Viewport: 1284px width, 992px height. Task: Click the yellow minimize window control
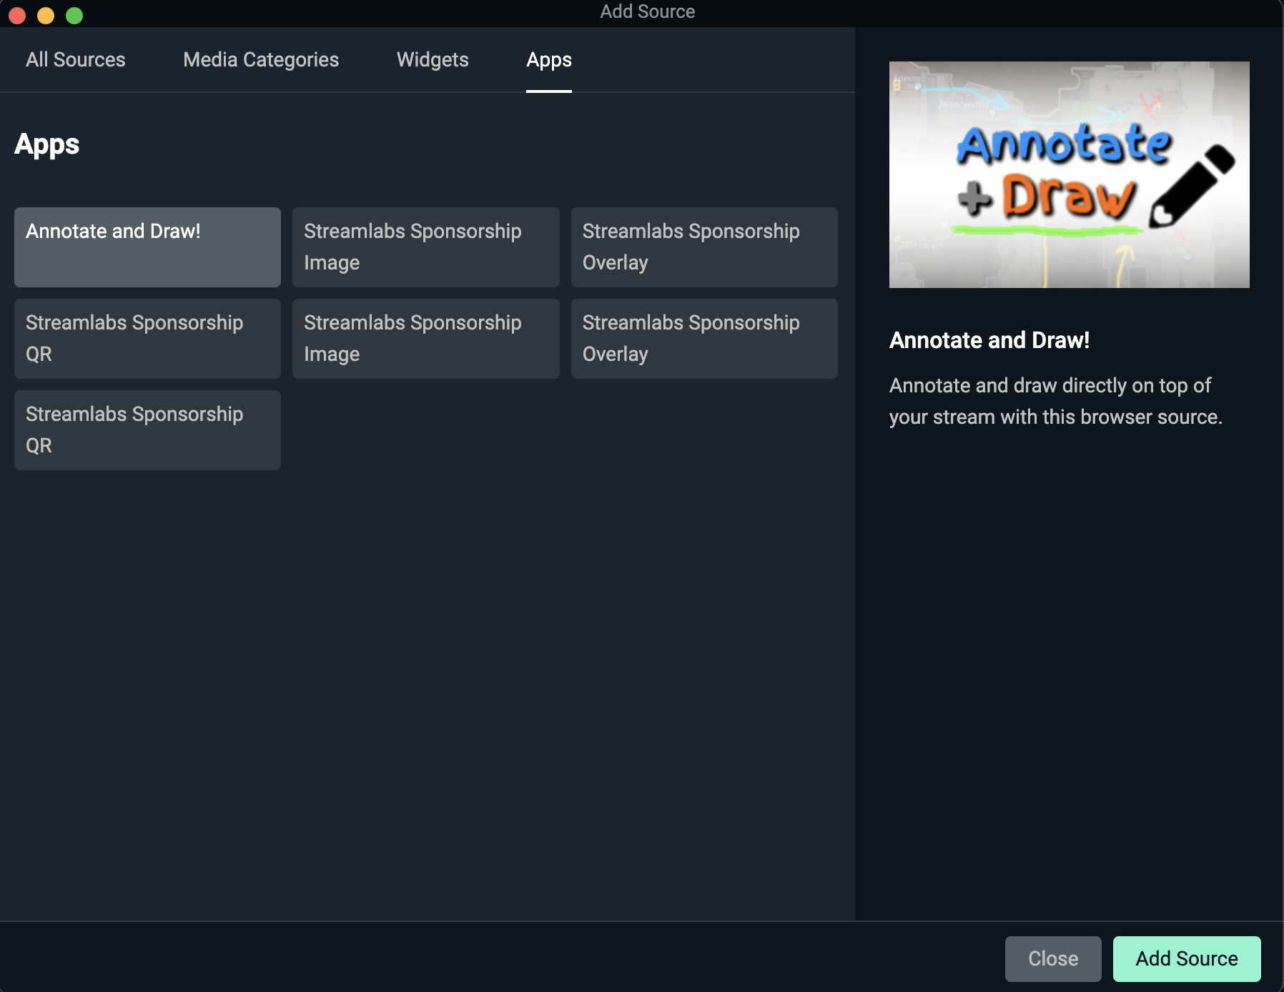click(x=45, y=14)
